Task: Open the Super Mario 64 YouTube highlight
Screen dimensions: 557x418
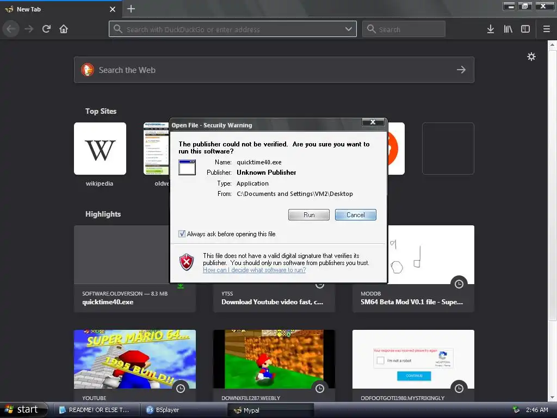Action: (135, 366)
